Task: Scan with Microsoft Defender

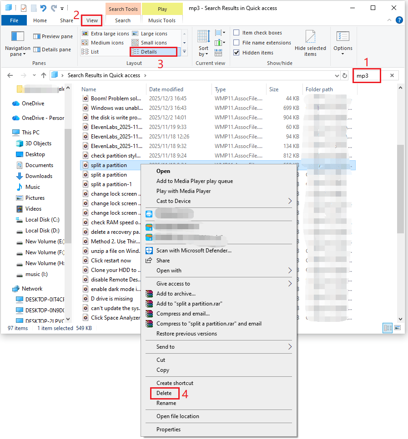Action: click(194, 251)
